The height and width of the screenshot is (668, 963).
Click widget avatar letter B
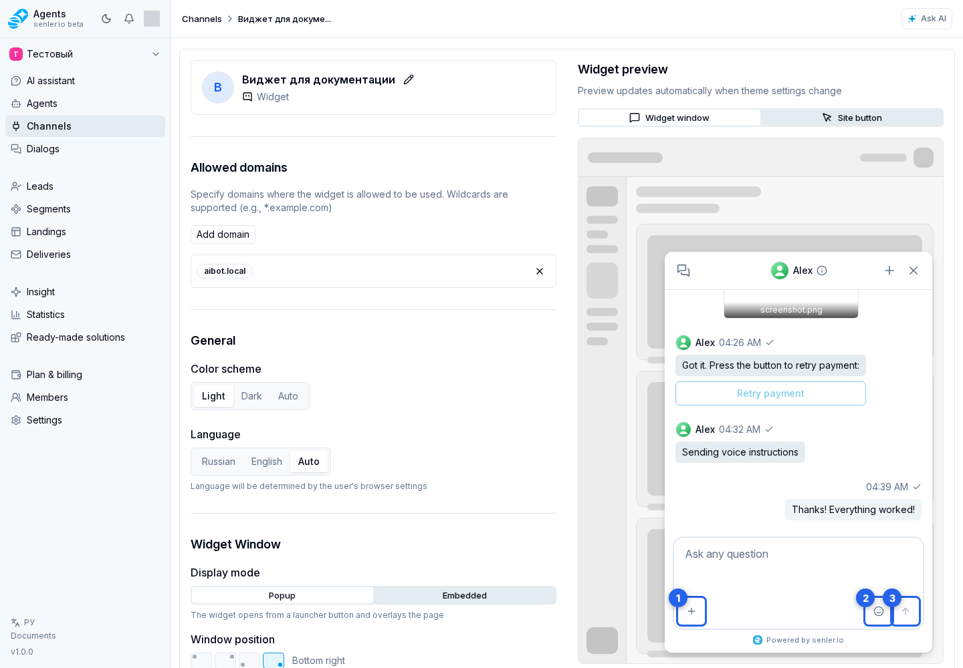218,88
